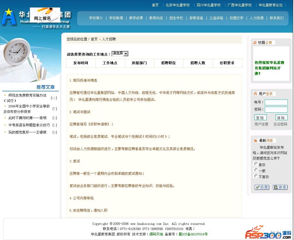Open the 联系我们 menu item
294x240 pixels.
click(x=277, y=18)
